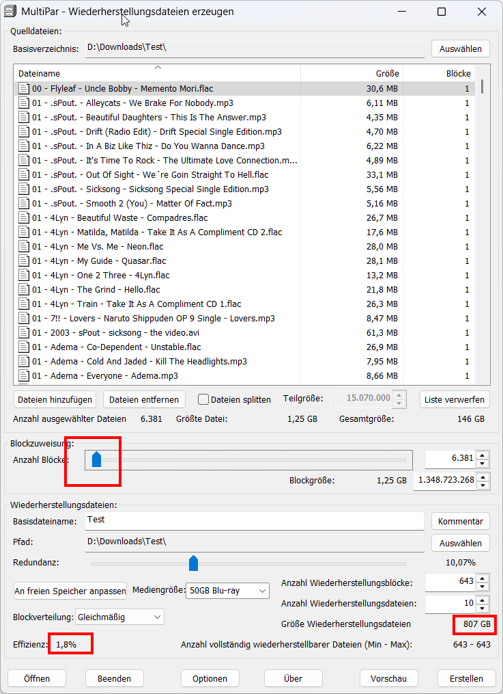Click Auswählen next to Pfad field
The width and height of the screenshot is (503, 694).
click(460, 543)
